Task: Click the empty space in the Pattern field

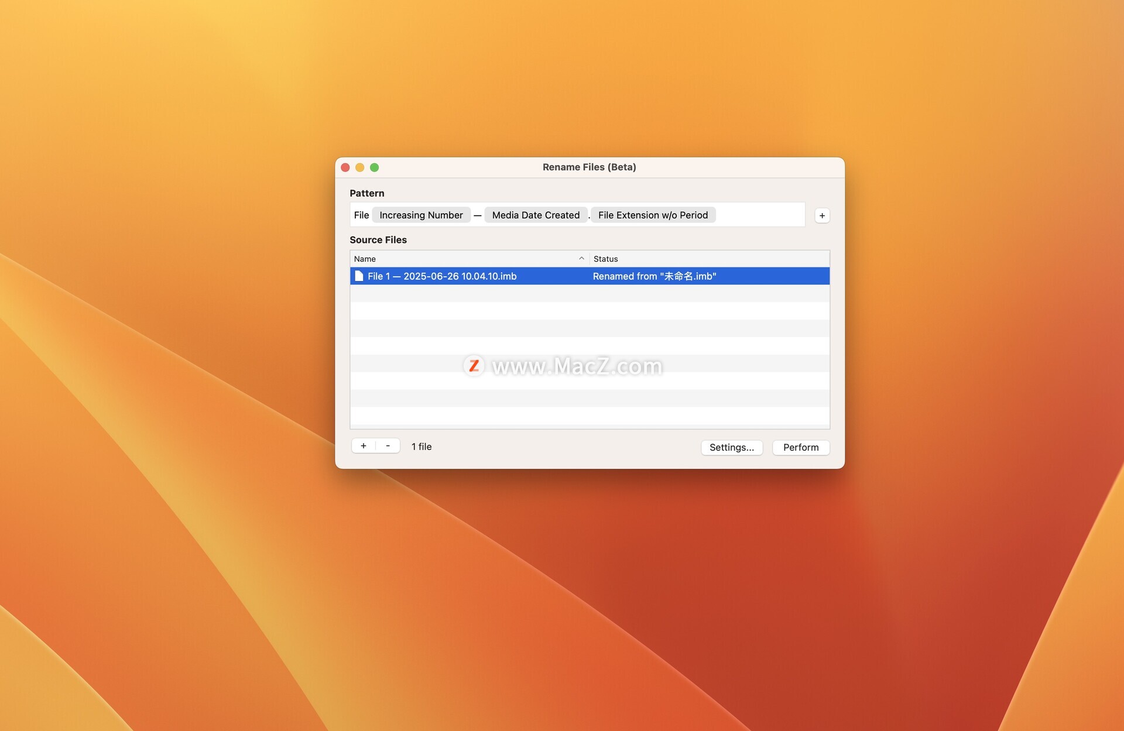Action: click(x=760, y=215)
